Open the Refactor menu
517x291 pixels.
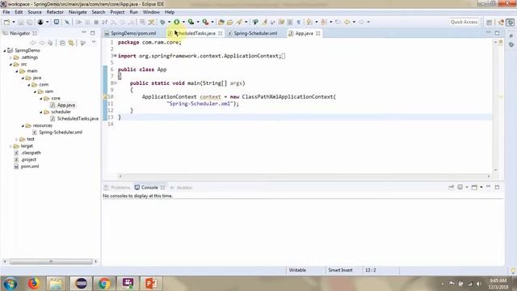(x=55, y=12)
